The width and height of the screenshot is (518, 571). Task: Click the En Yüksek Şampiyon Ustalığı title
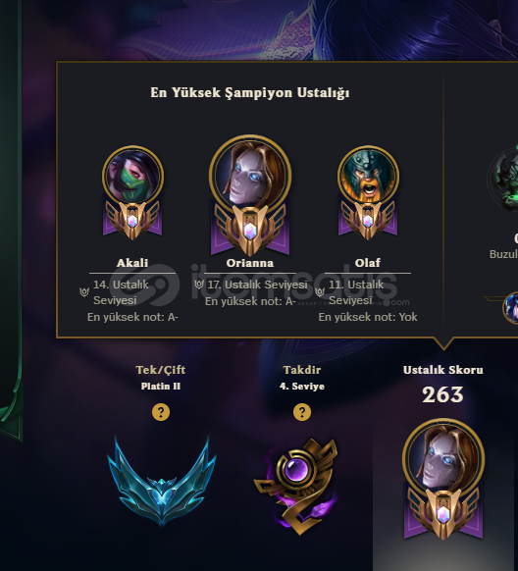(x=250, y=93)
